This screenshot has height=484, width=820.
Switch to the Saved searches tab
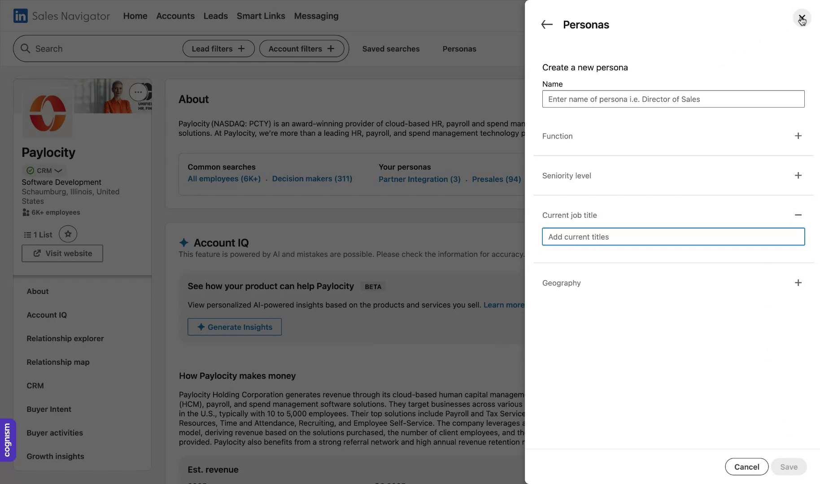click(x=390, y=48)
